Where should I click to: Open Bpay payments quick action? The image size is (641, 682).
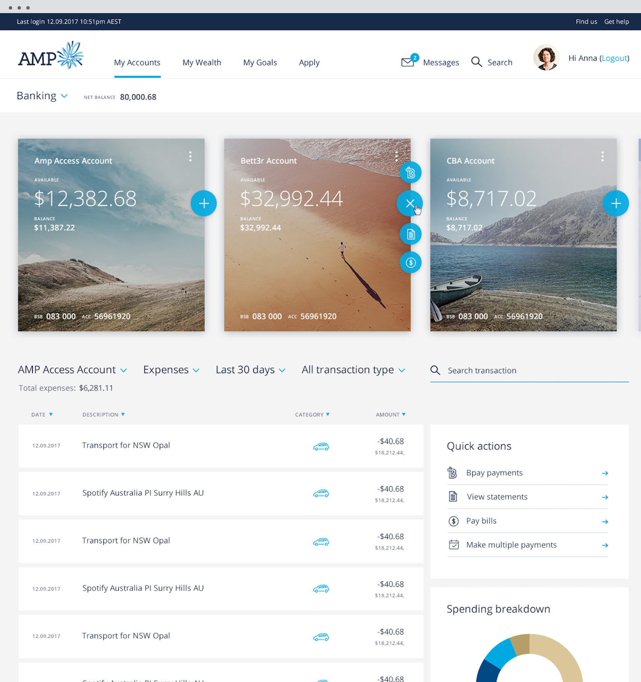[x=528, y=473]
